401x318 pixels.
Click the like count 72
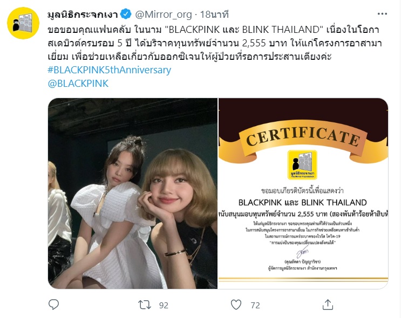(x=255, y=305)
